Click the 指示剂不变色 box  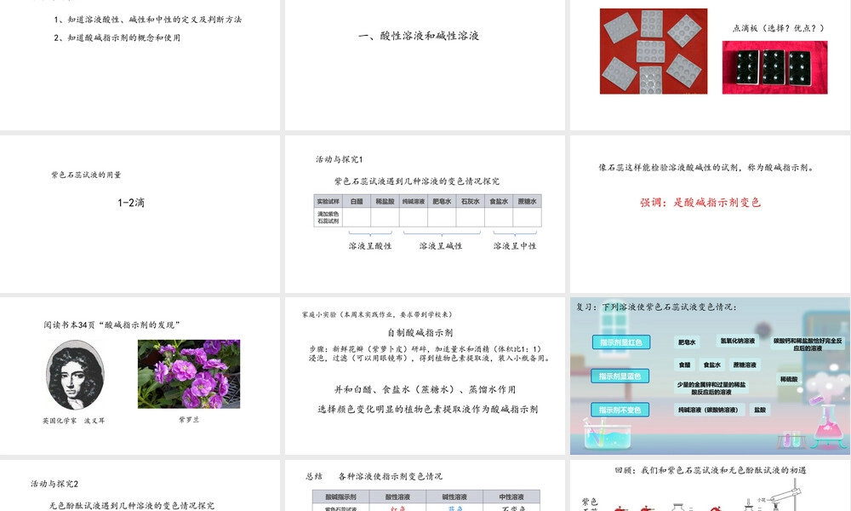click(x=620, y=410)
